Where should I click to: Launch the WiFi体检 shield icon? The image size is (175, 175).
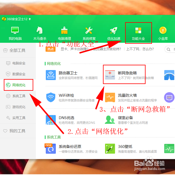(x=51, y=97)
